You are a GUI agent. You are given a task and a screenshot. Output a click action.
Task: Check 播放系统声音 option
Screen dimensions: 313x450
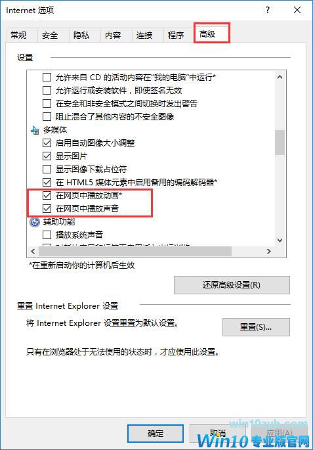pos(47,235)
